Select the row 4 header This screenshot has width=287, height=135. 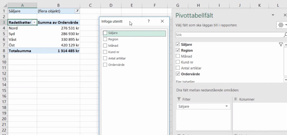coord(4,28)
